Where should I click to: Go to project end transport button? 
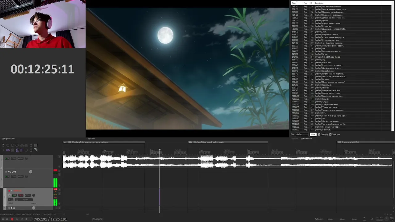pyautogui.click(x=7, y=219)
